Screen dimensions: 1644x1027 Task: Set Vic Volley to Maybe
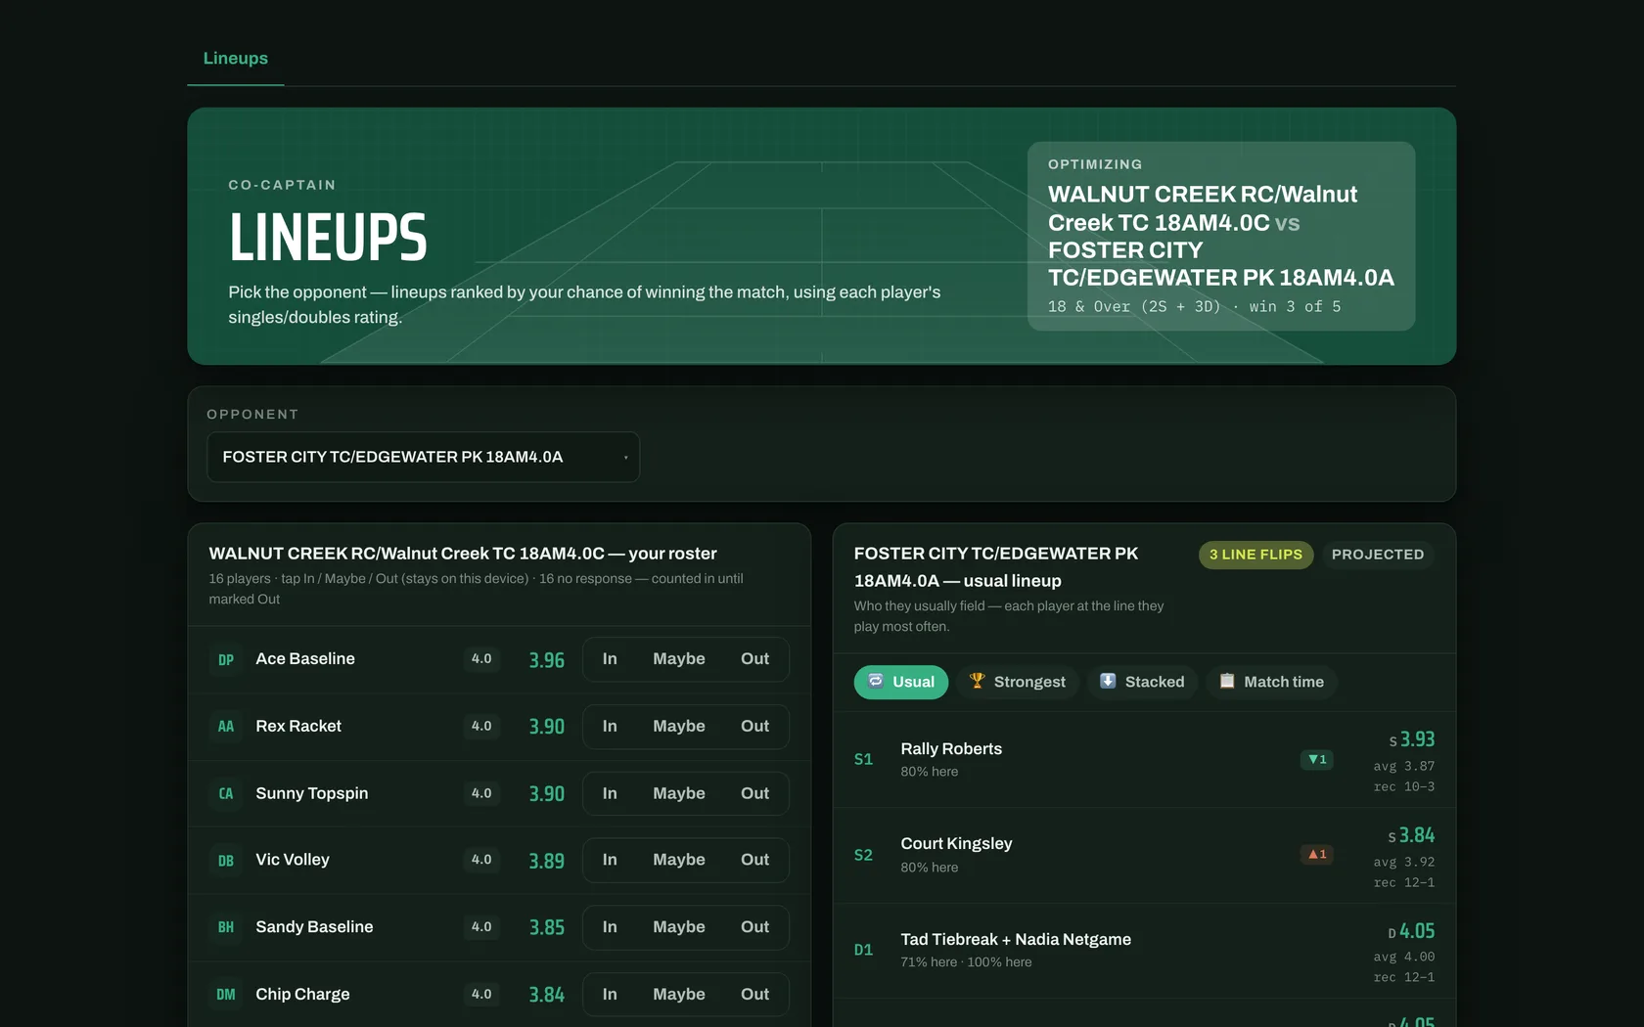679,860
